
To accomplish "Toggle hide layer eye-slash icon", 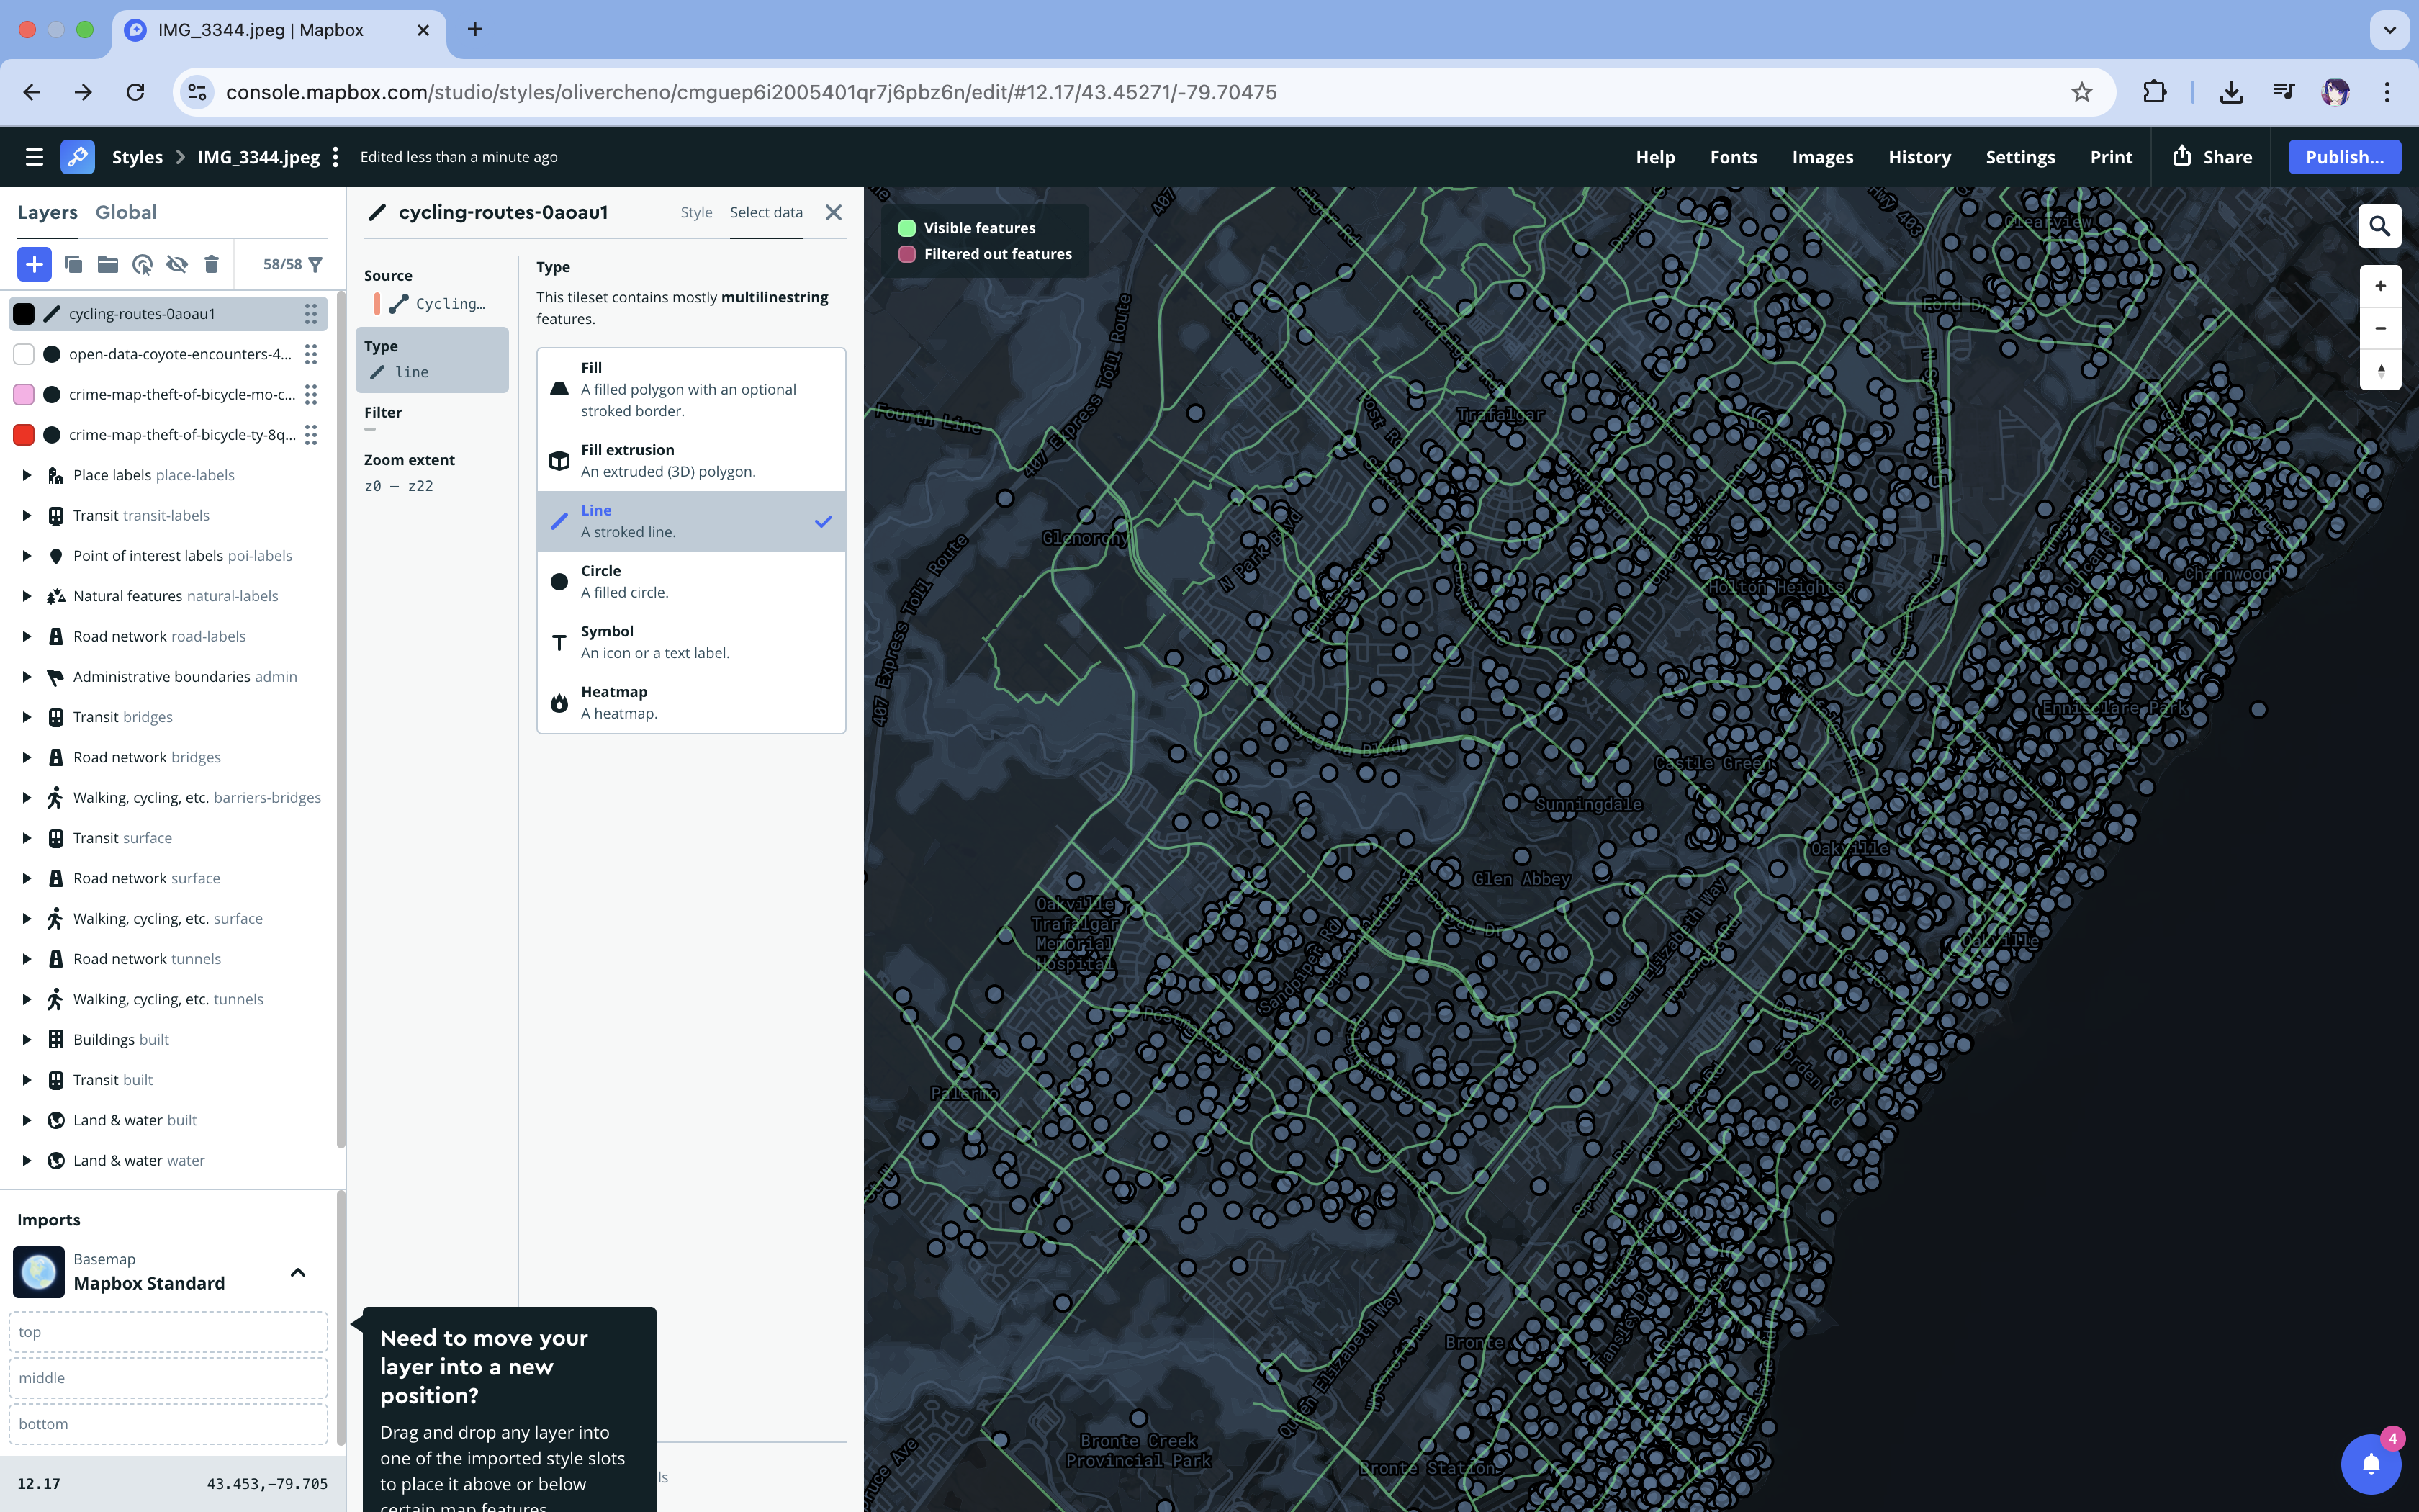I will coord(177,264).
